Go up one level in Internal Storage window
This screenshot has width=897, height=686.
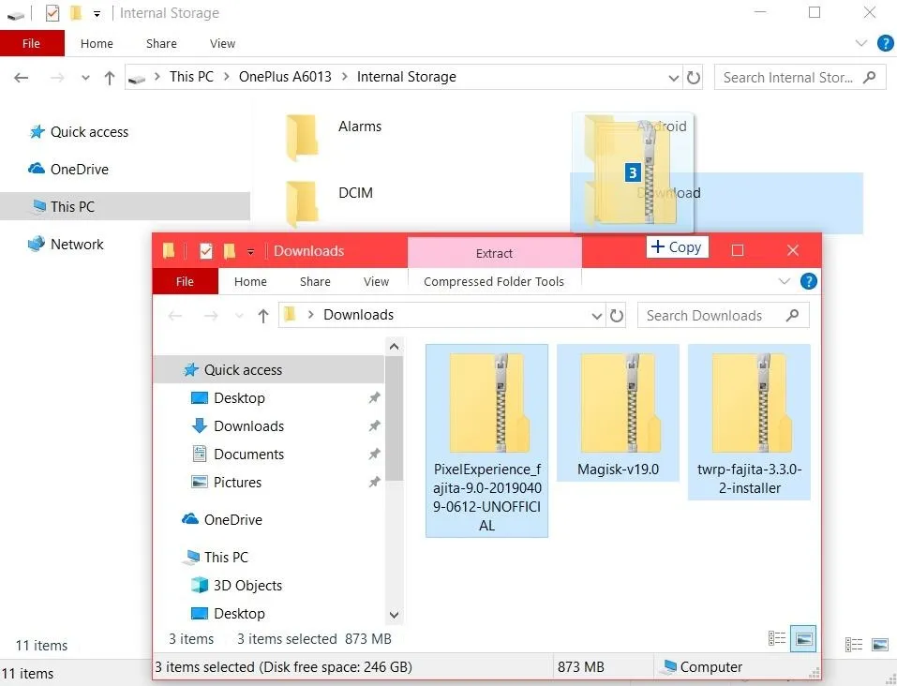(110, 77)
